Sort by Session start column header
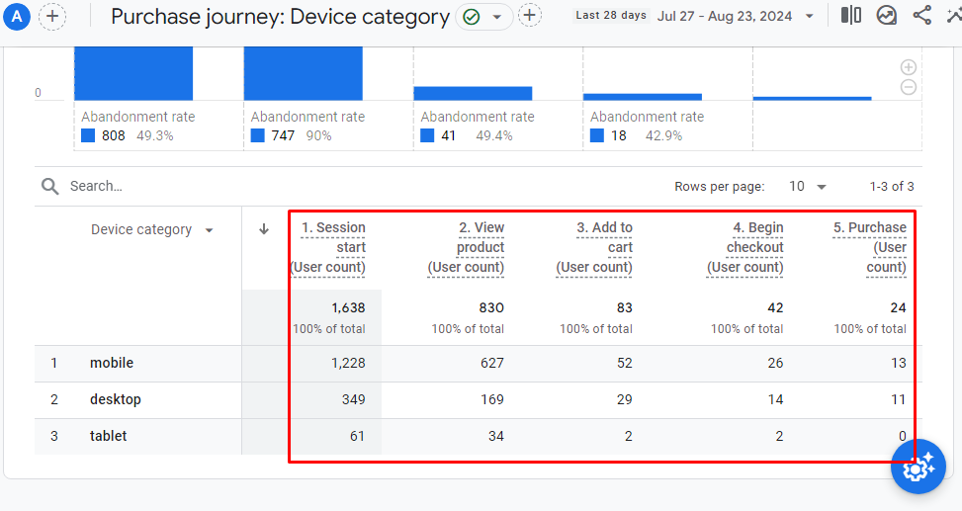This screenshot has height=511, width=962. [x=328, y=247]
